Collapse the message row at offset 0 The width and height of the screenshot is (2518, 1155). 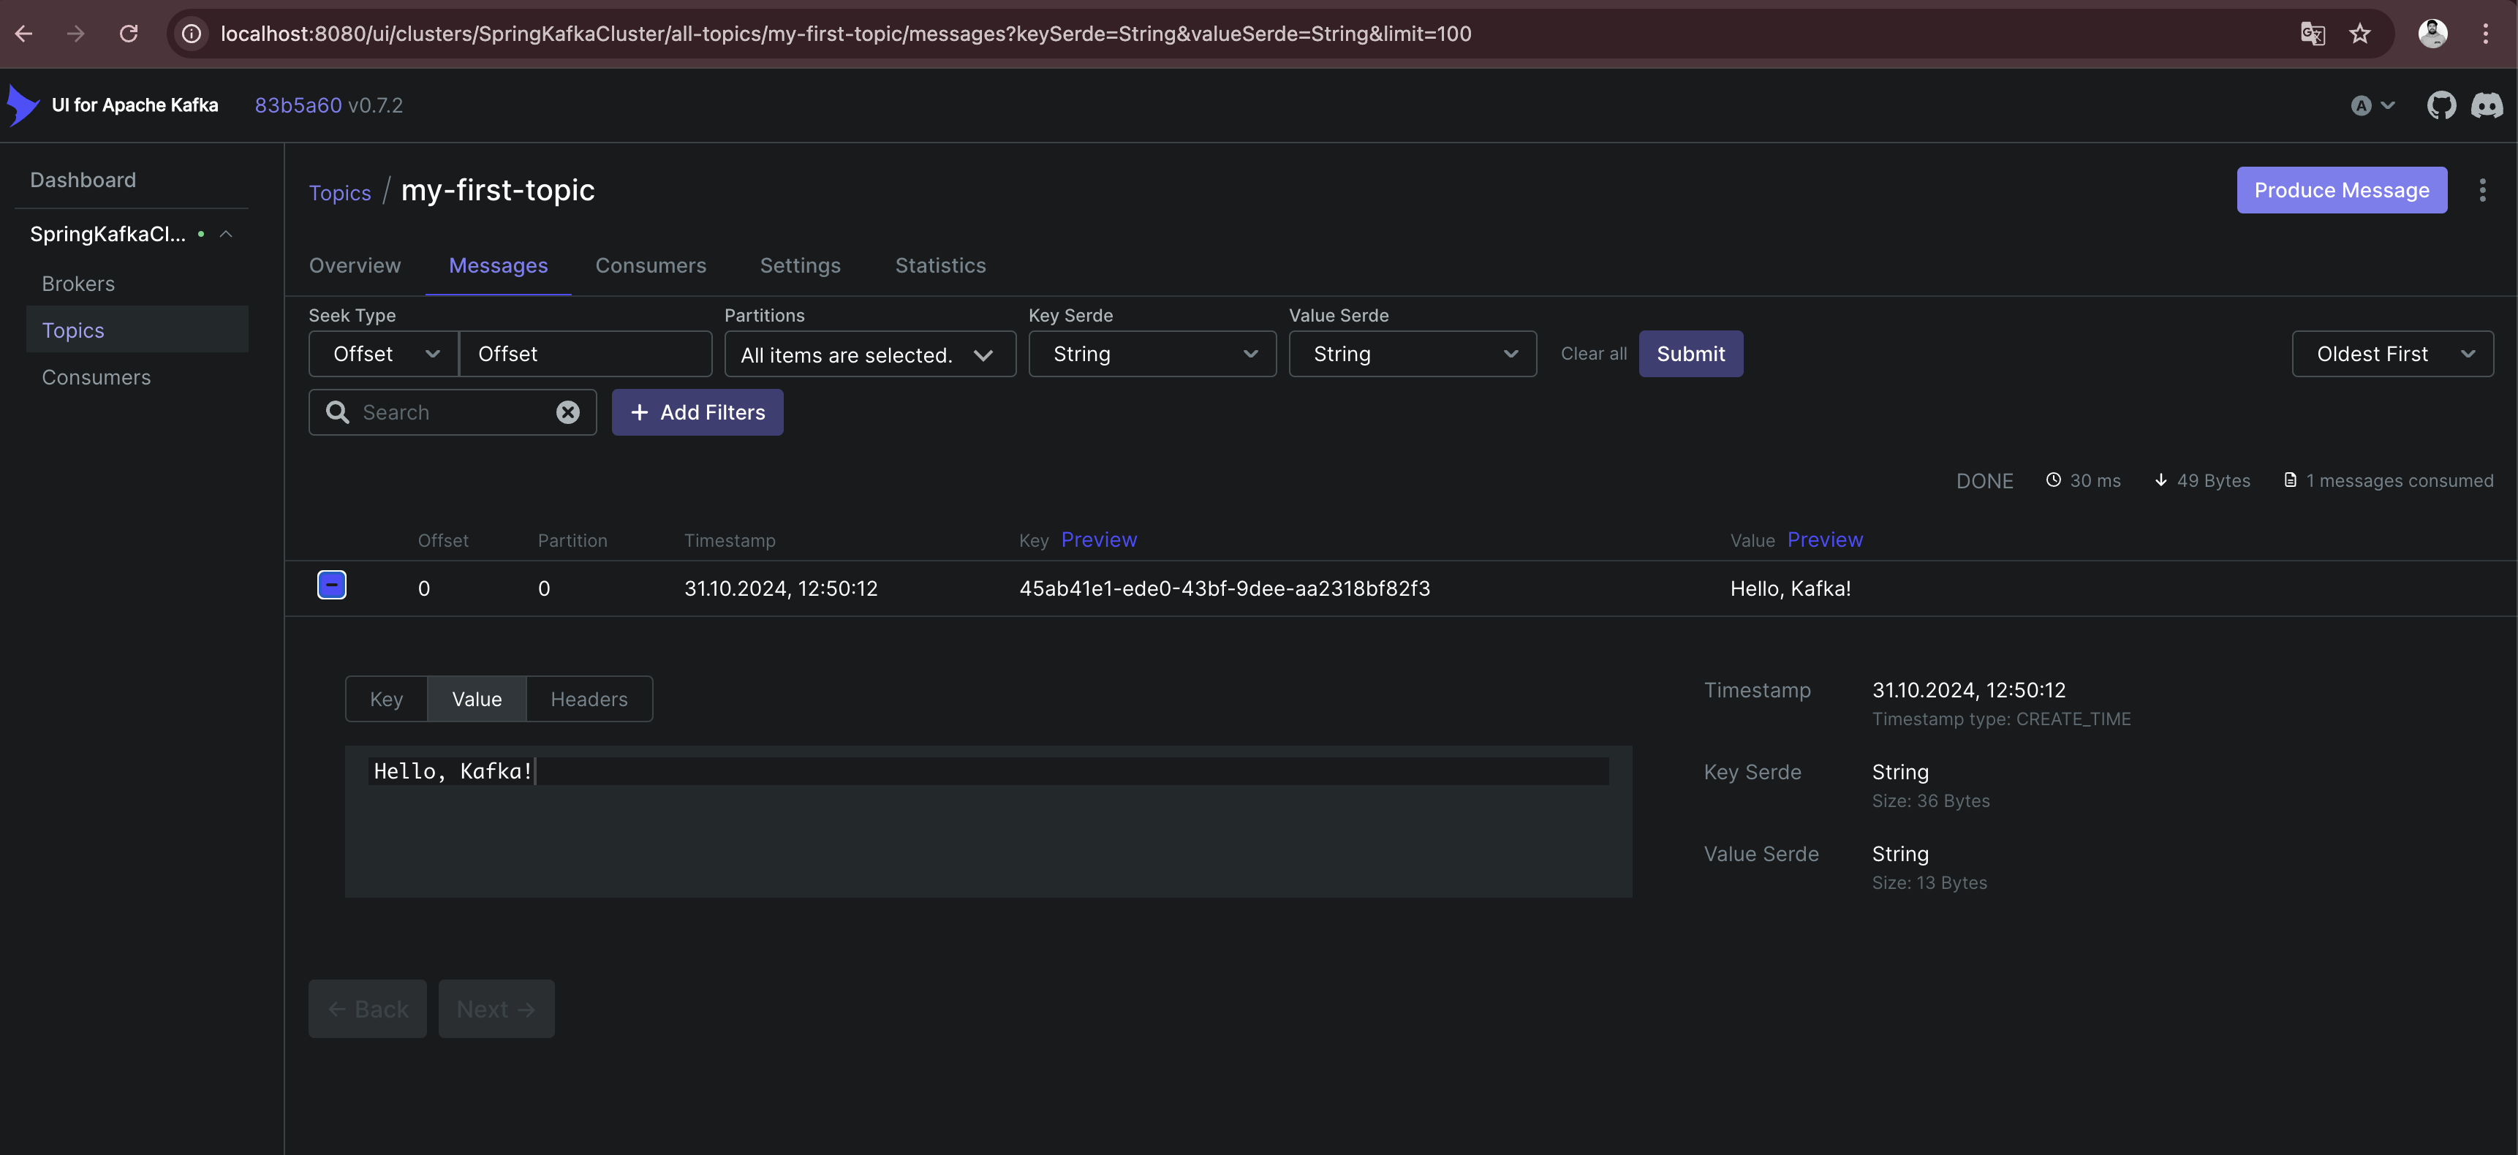pos(331,586)
